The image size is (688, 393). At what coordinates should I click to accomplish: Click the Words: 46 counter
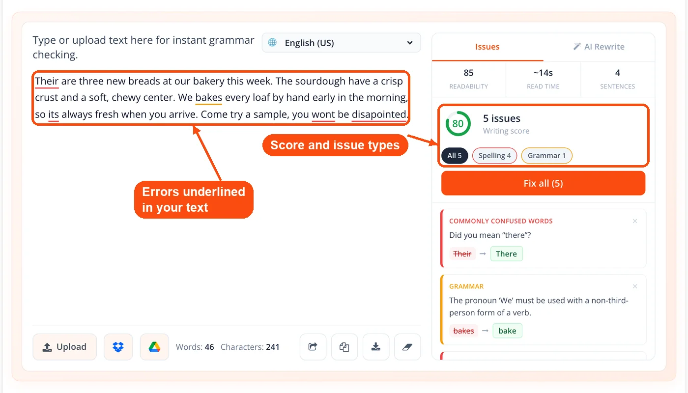[195, 347]
